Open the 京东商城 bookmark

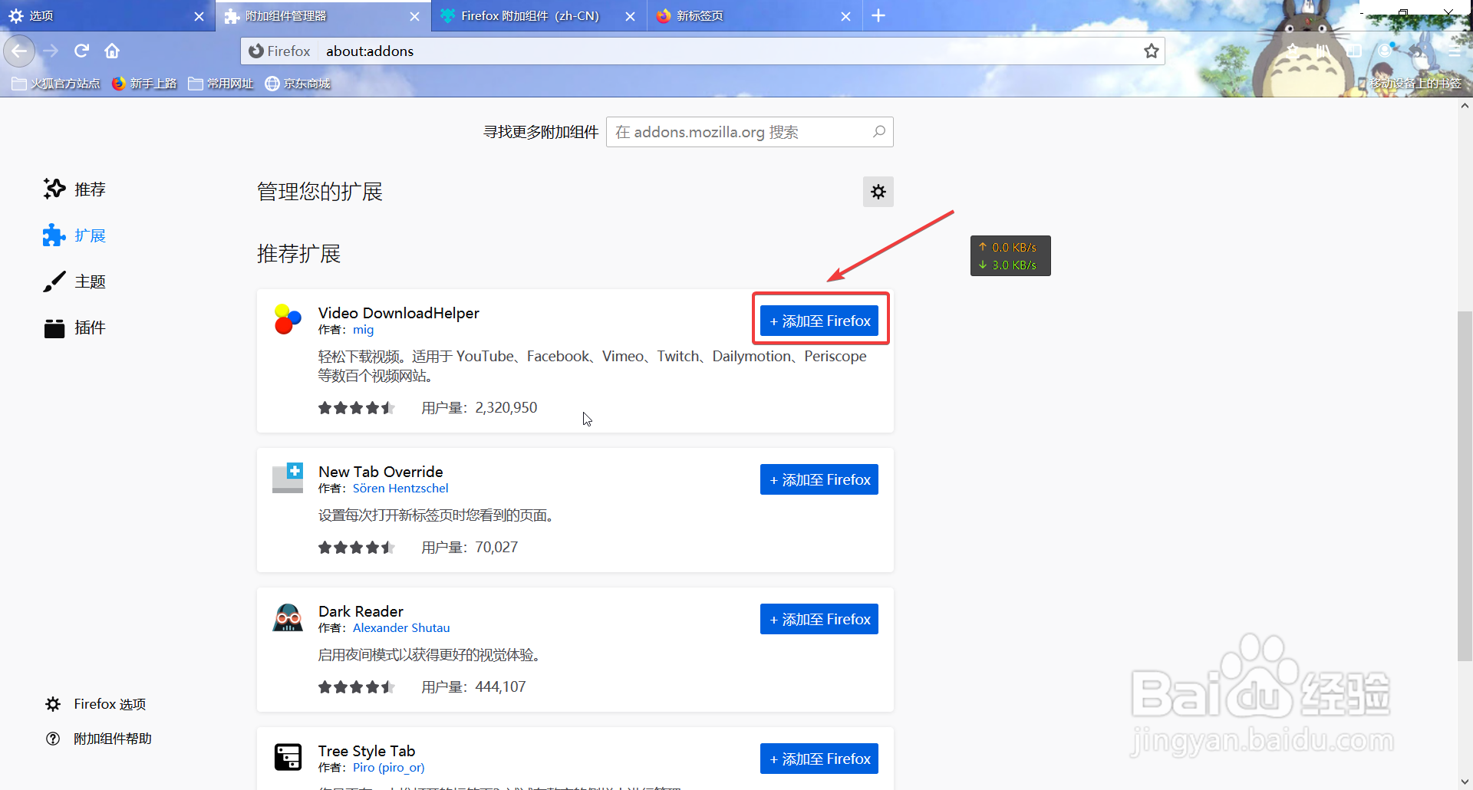[x=298, y=83]
